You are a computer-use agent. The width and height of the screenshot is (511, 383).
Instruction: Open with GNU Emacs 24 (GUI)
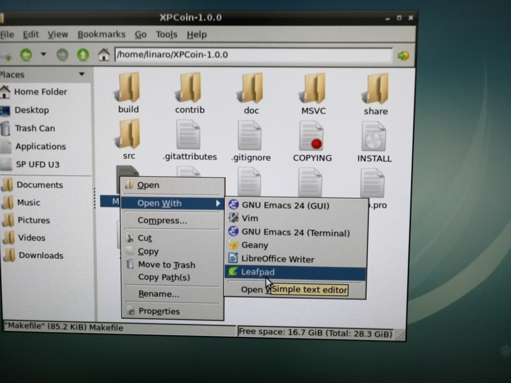tap(295, 205)
